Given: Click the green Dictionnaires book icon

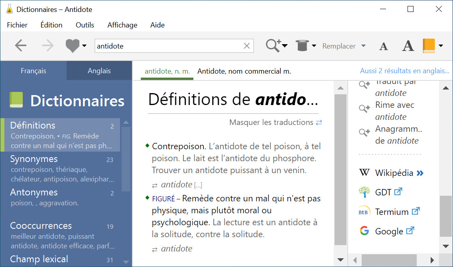Looking at the screenshot, I should [x=16, y=100].
